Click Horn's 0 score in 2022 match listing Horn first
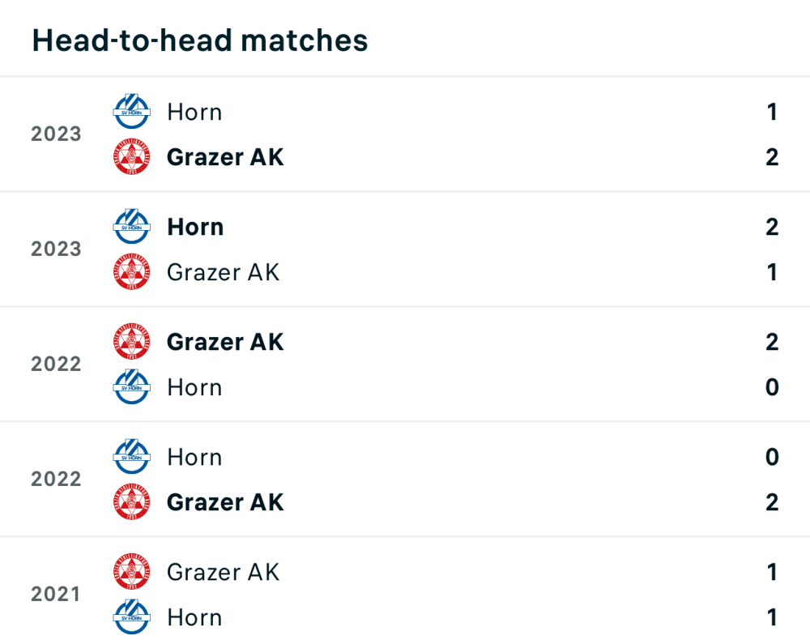This screenshot has width=810, height=640. [x=771, y=457]
